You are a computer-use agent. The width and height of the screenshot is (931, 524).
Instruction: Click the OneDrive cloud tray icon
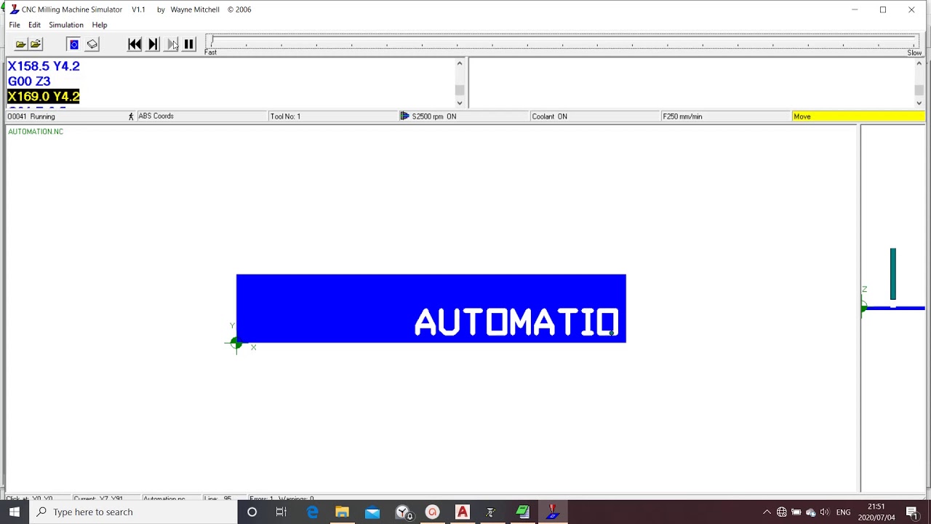[x=811, y=512]
